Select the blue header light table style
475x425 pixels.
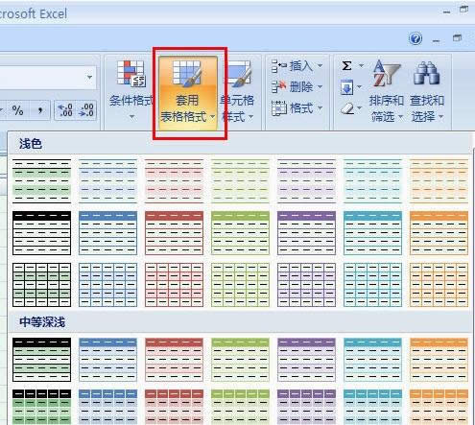(x=107, y=233)
